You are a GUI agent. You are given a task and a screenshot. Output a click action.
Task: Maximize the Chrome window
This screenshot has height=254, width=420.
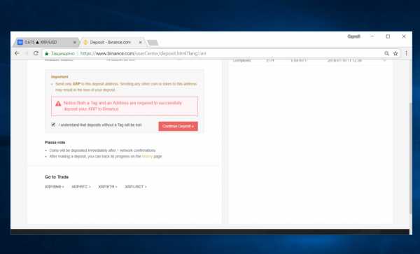[388, 36]
